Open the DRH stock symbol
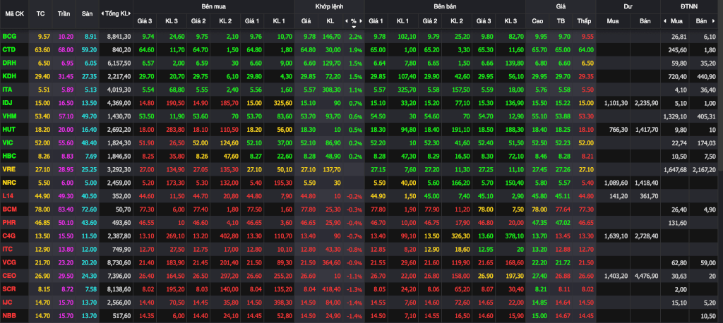Viewport: 723px width, 323px height. point(8,62)
